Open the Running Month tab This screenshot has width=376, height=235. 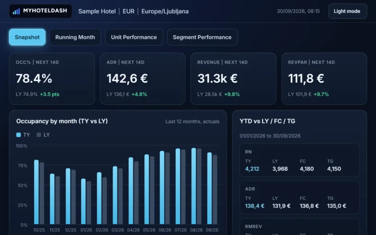75,37
